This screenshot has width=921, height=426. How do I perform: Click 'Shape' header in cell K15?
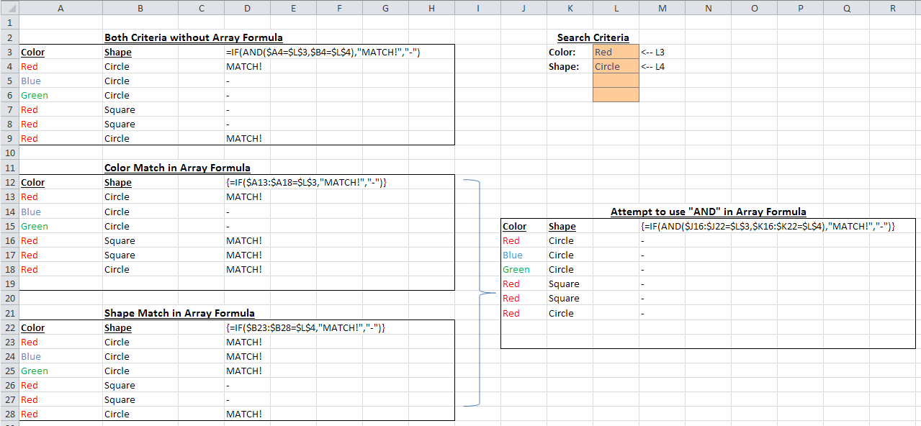tap(562, 226)
